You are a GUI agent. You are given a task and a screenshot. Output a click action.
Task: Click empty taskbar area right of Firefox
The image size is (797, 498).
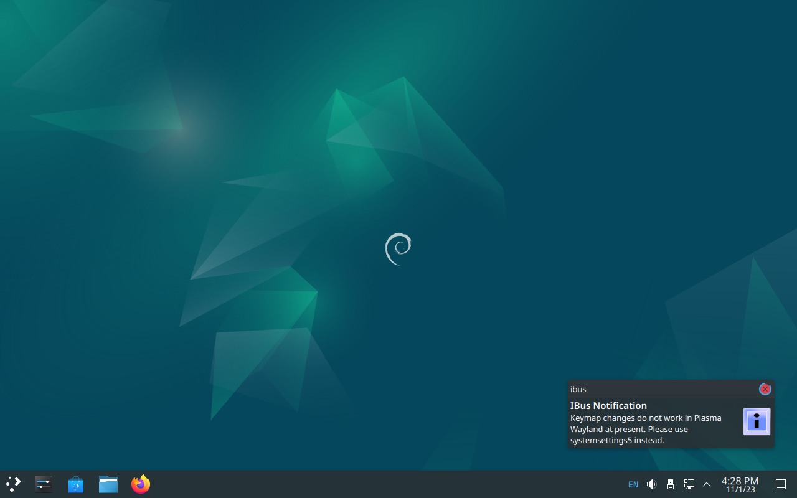click(x=374, y=484)
